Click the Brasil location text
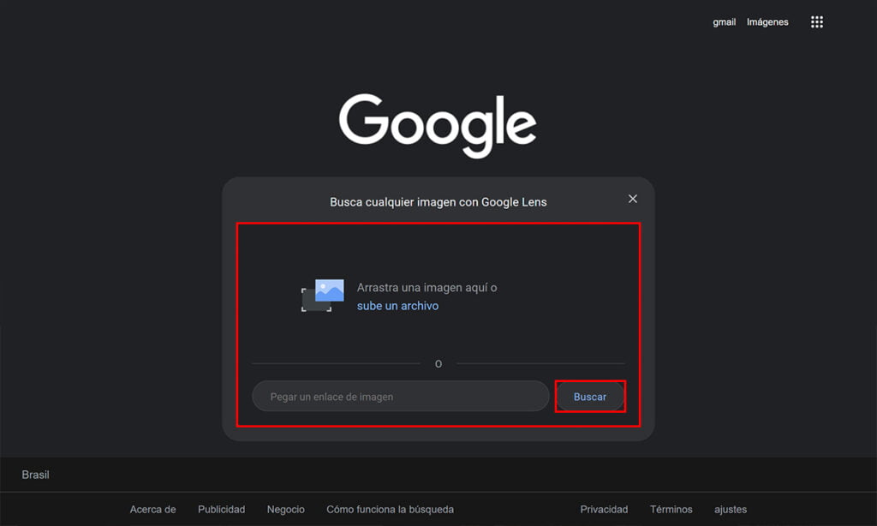 point(35,475)
